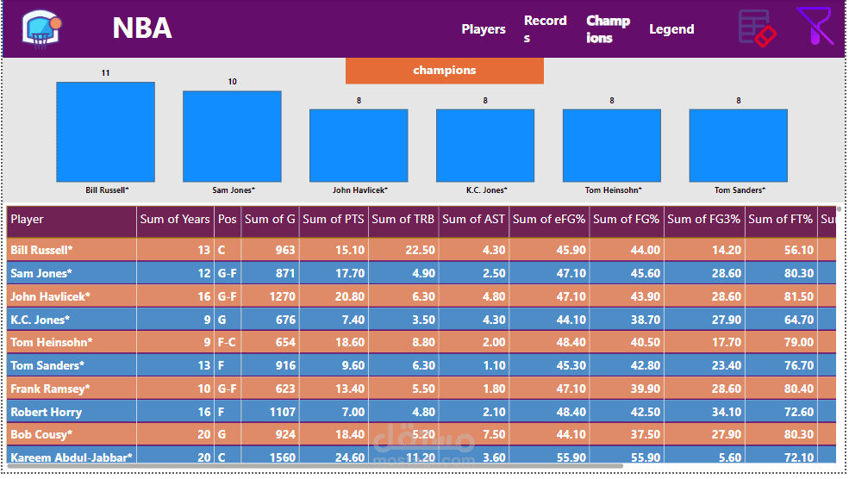Image resolution: width=849 pixels, height=479 pixels.
Task: Sort by the Sum of FG% header
Action: (x=627, y=221)
